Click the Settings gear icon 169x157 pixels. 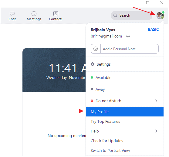[x=93, y=64]
